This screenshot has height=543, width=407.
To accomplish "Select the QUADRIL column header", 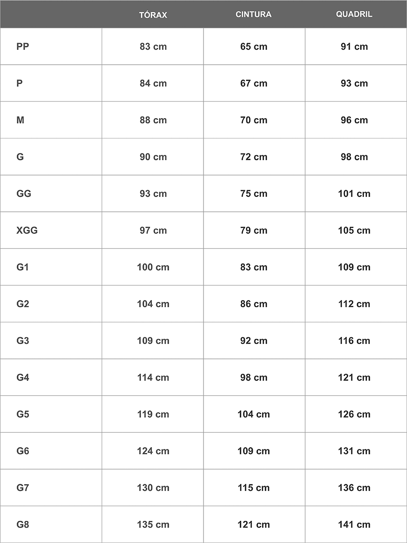I will pos(354,14).
